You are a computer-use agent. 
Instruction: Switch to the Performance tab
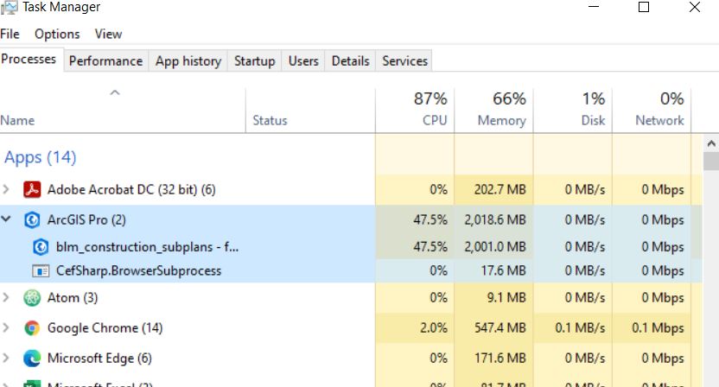(106, 61)
